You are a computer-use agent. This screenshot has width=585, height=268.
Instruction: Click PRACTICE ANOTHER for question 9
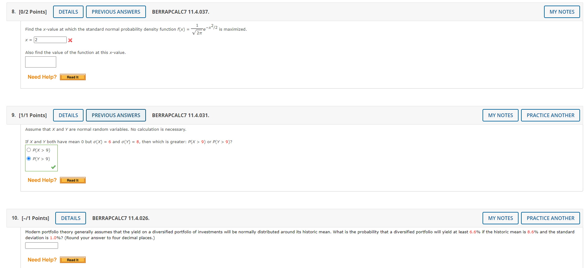pyautogui.click(x=551, y=115)
